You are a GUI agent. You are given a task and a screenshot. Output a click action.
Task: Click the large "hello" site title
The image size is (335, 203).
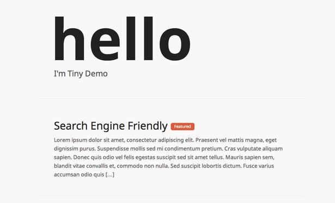(x=122, y=39)
